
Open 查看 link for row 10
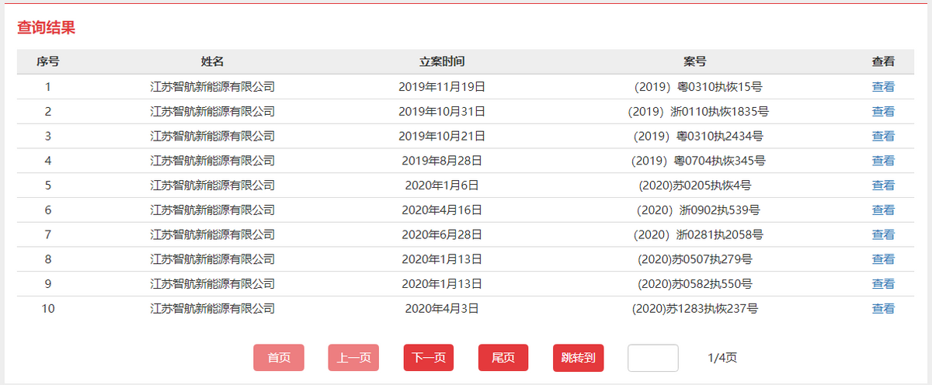883,308
